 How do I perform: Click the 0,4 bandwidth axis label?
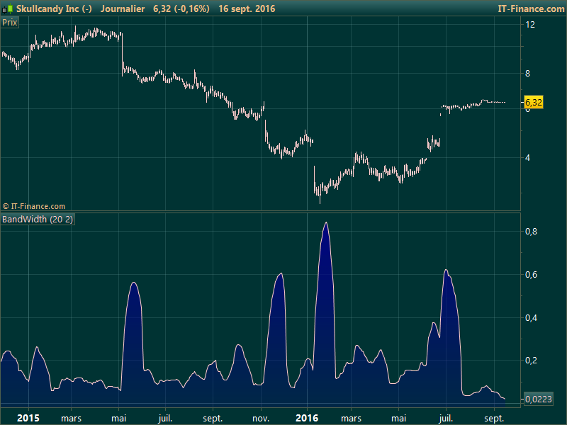531,317
